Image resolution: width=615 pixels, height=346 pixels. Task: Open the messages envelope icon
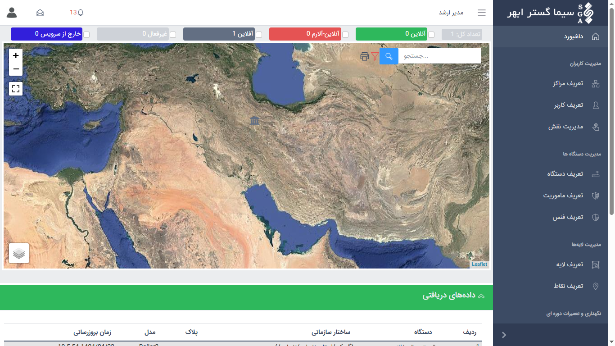40,13
